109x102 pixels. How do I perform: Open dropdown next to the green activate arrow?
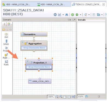(80, 15)
